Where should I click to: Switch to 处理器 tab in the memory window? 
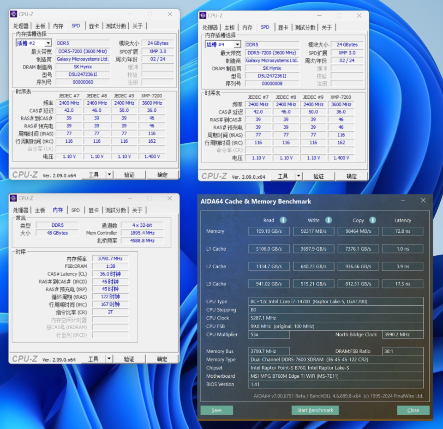[x=21, y=210]
